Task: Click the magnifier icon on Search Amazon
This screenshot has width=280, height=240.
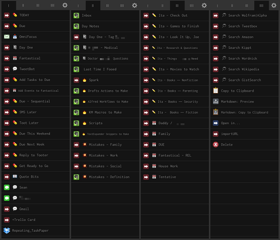Action: (x=224, y=36)
